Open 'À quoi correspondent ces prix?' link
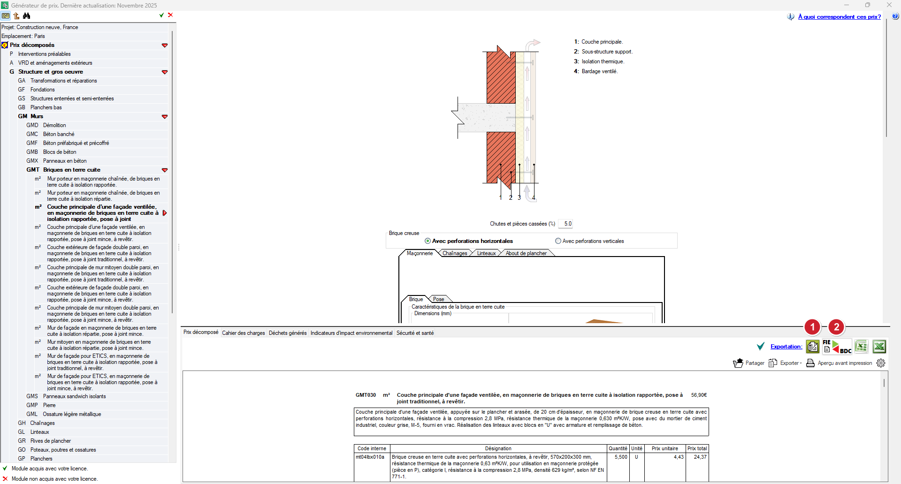The height and width of the screenshot is (484, 901). click(x=839, y=17)
